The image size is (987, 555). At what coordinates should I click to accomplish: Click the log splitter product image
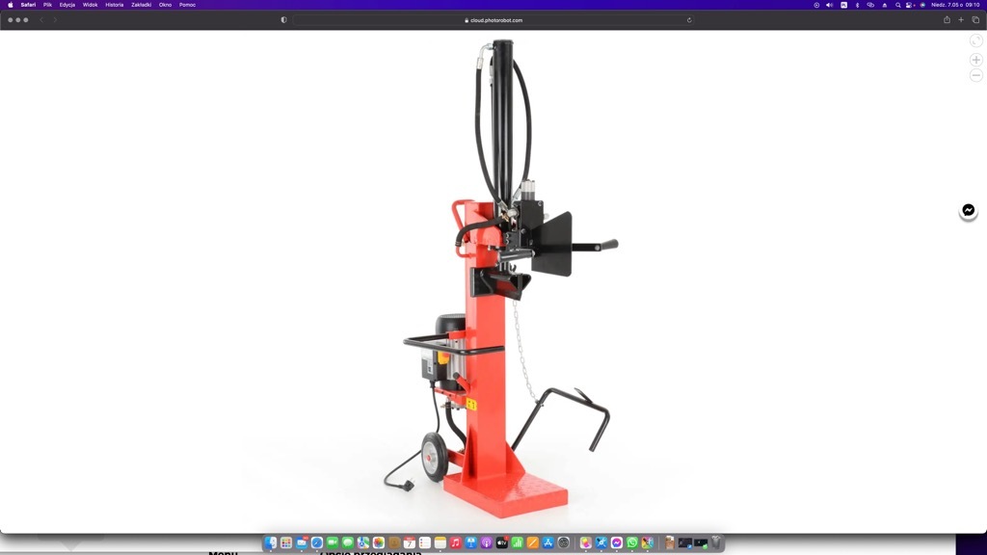tap(501, 278)
